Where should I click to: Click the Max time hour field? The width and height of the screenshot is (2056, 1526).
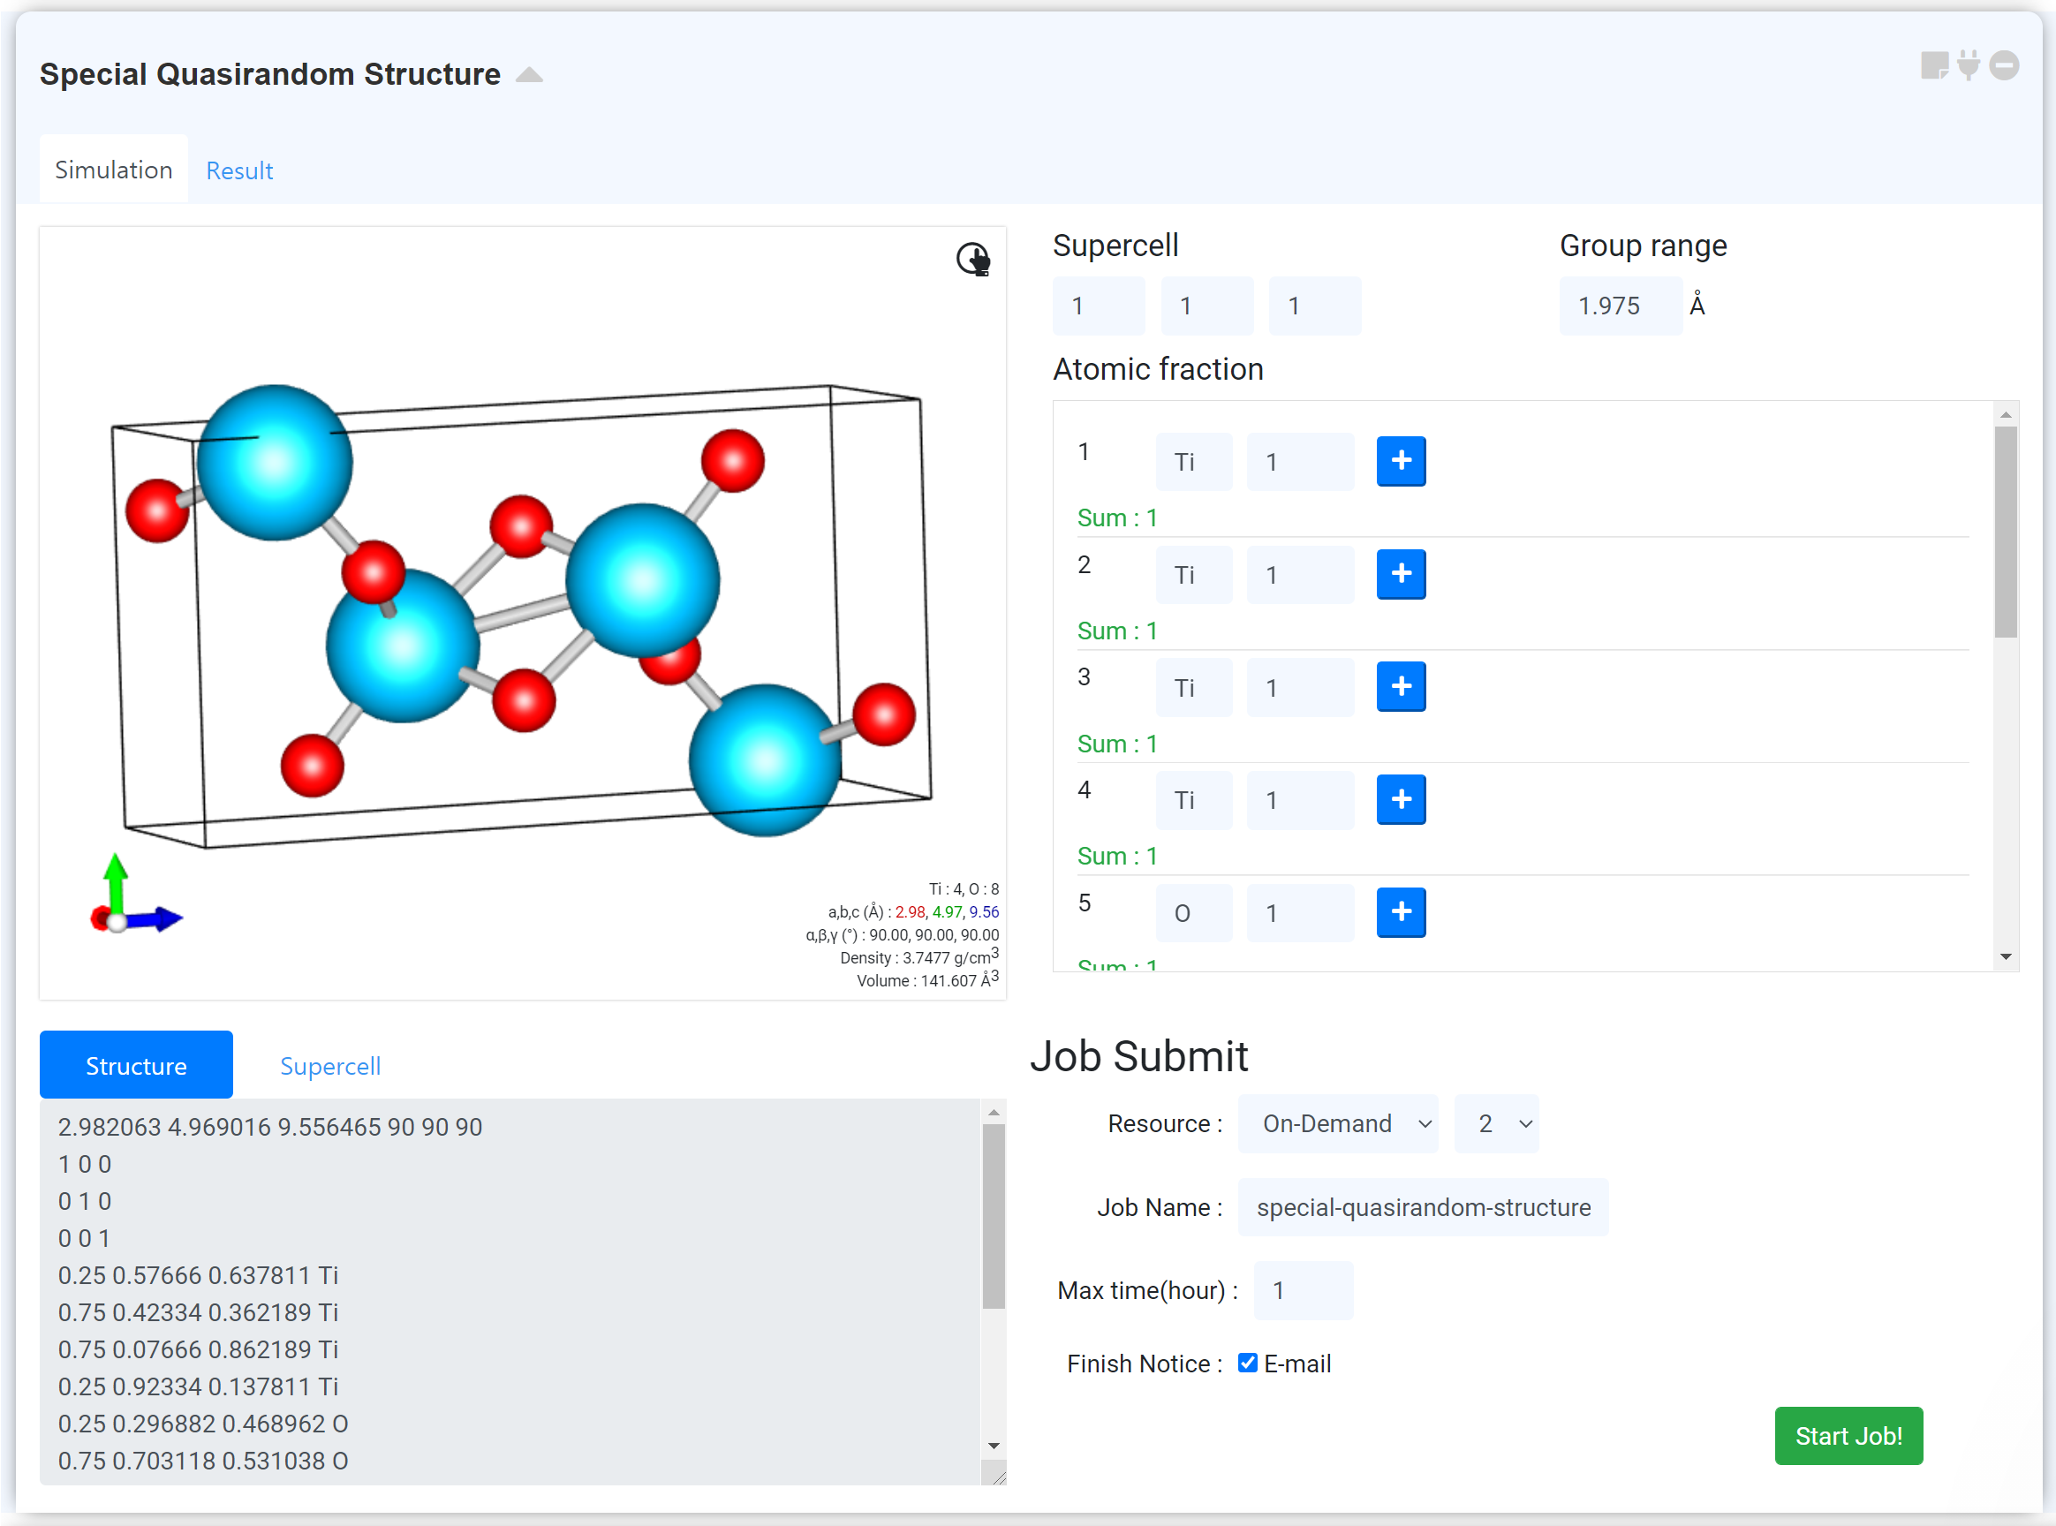point(1303,1290)
